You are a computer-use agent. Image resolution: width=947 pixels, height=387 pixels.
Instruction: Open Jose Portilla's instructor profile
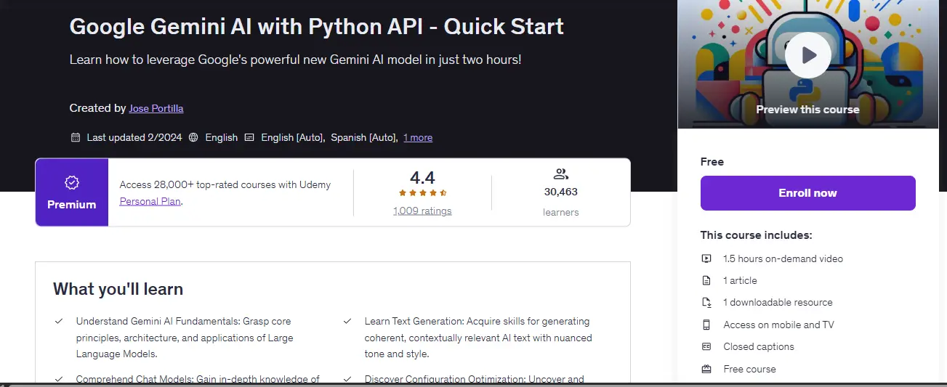(156, 108)
